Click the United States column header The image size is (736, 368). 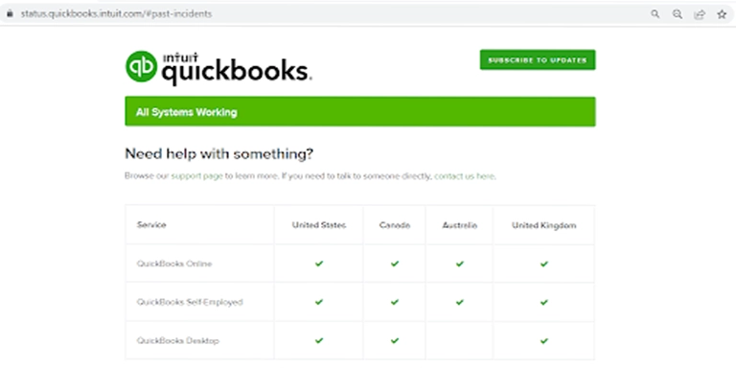(x=319, y=225)
